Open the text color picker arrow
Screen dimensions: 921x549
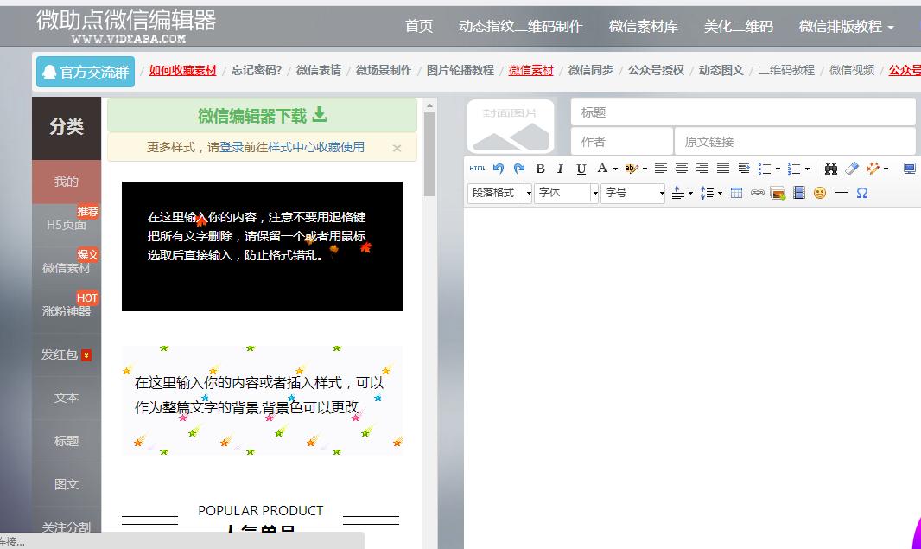[x=615, y=168]
